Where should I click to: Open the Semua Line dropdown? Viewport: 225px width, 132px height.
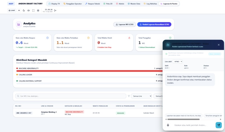[x=141, y=96]
